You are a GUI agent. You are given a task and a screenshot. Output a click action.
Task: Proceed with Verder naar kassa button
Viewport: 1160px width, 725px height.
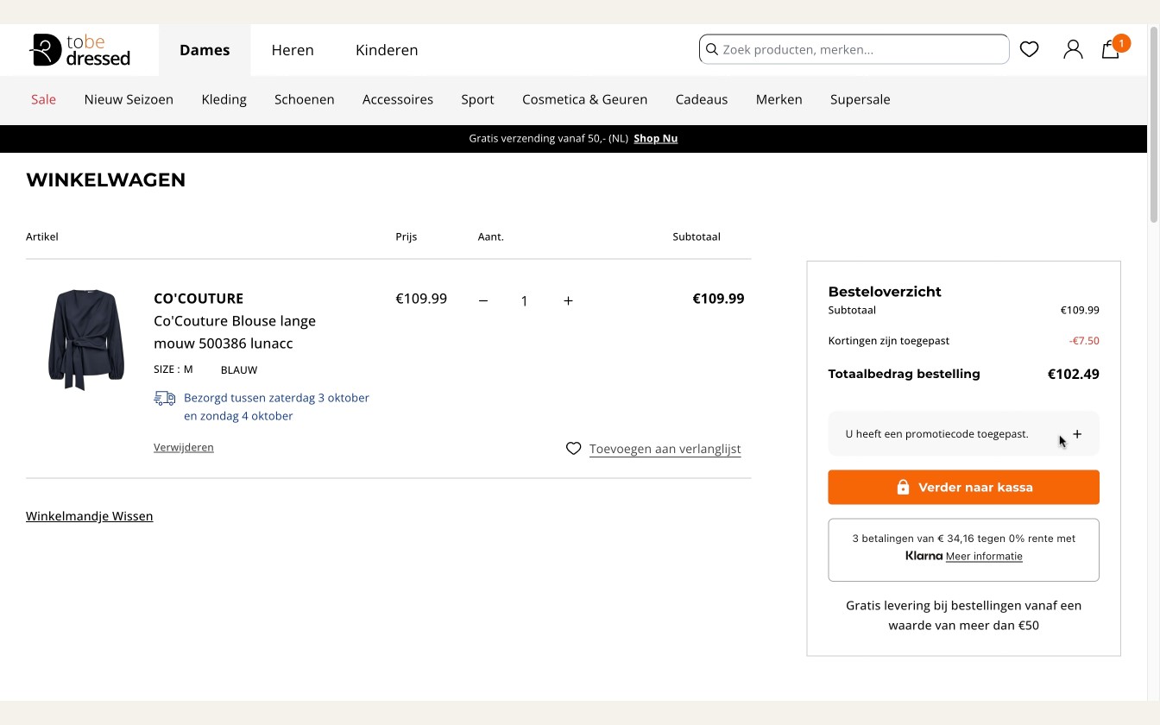tap(963, 487)
